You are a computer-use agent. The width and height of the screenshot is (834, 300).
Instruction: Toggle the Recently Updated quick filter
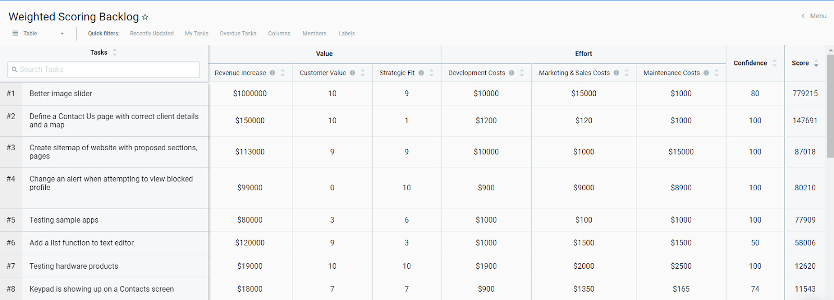pyautogui.click(x=152, y=33)
